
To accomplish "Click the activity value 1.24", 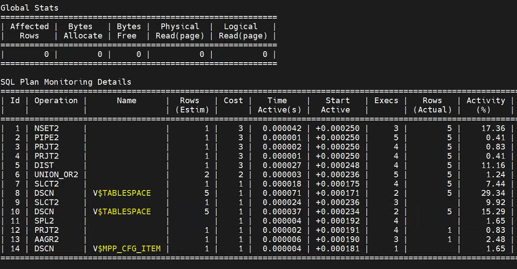I will (495, 175).
